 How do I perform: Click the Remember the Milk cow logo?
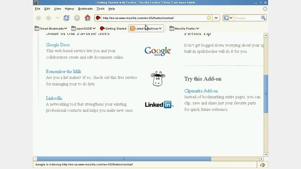click(x=158, y=78)
